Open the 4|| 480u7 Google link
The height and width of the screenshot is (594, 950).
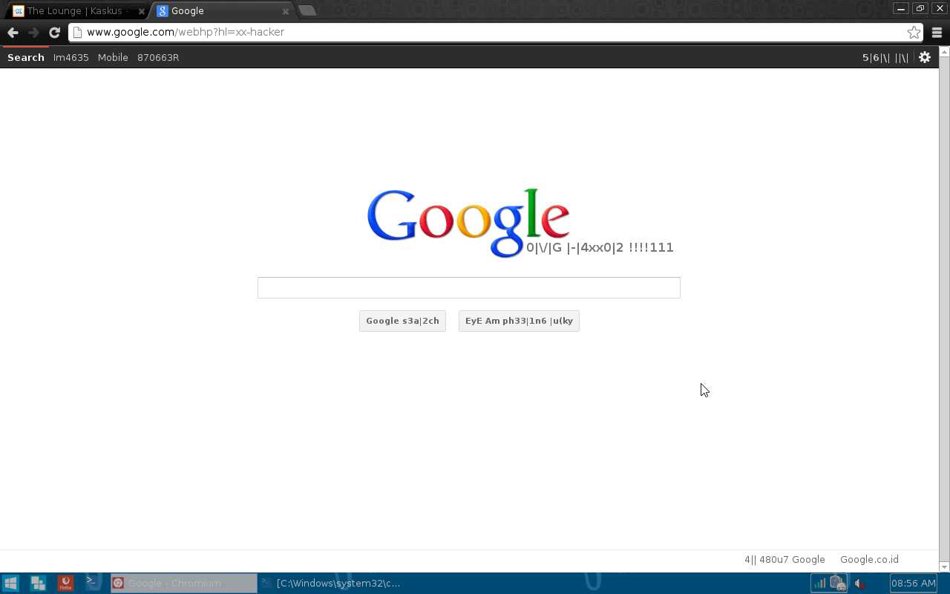point(784,560)
